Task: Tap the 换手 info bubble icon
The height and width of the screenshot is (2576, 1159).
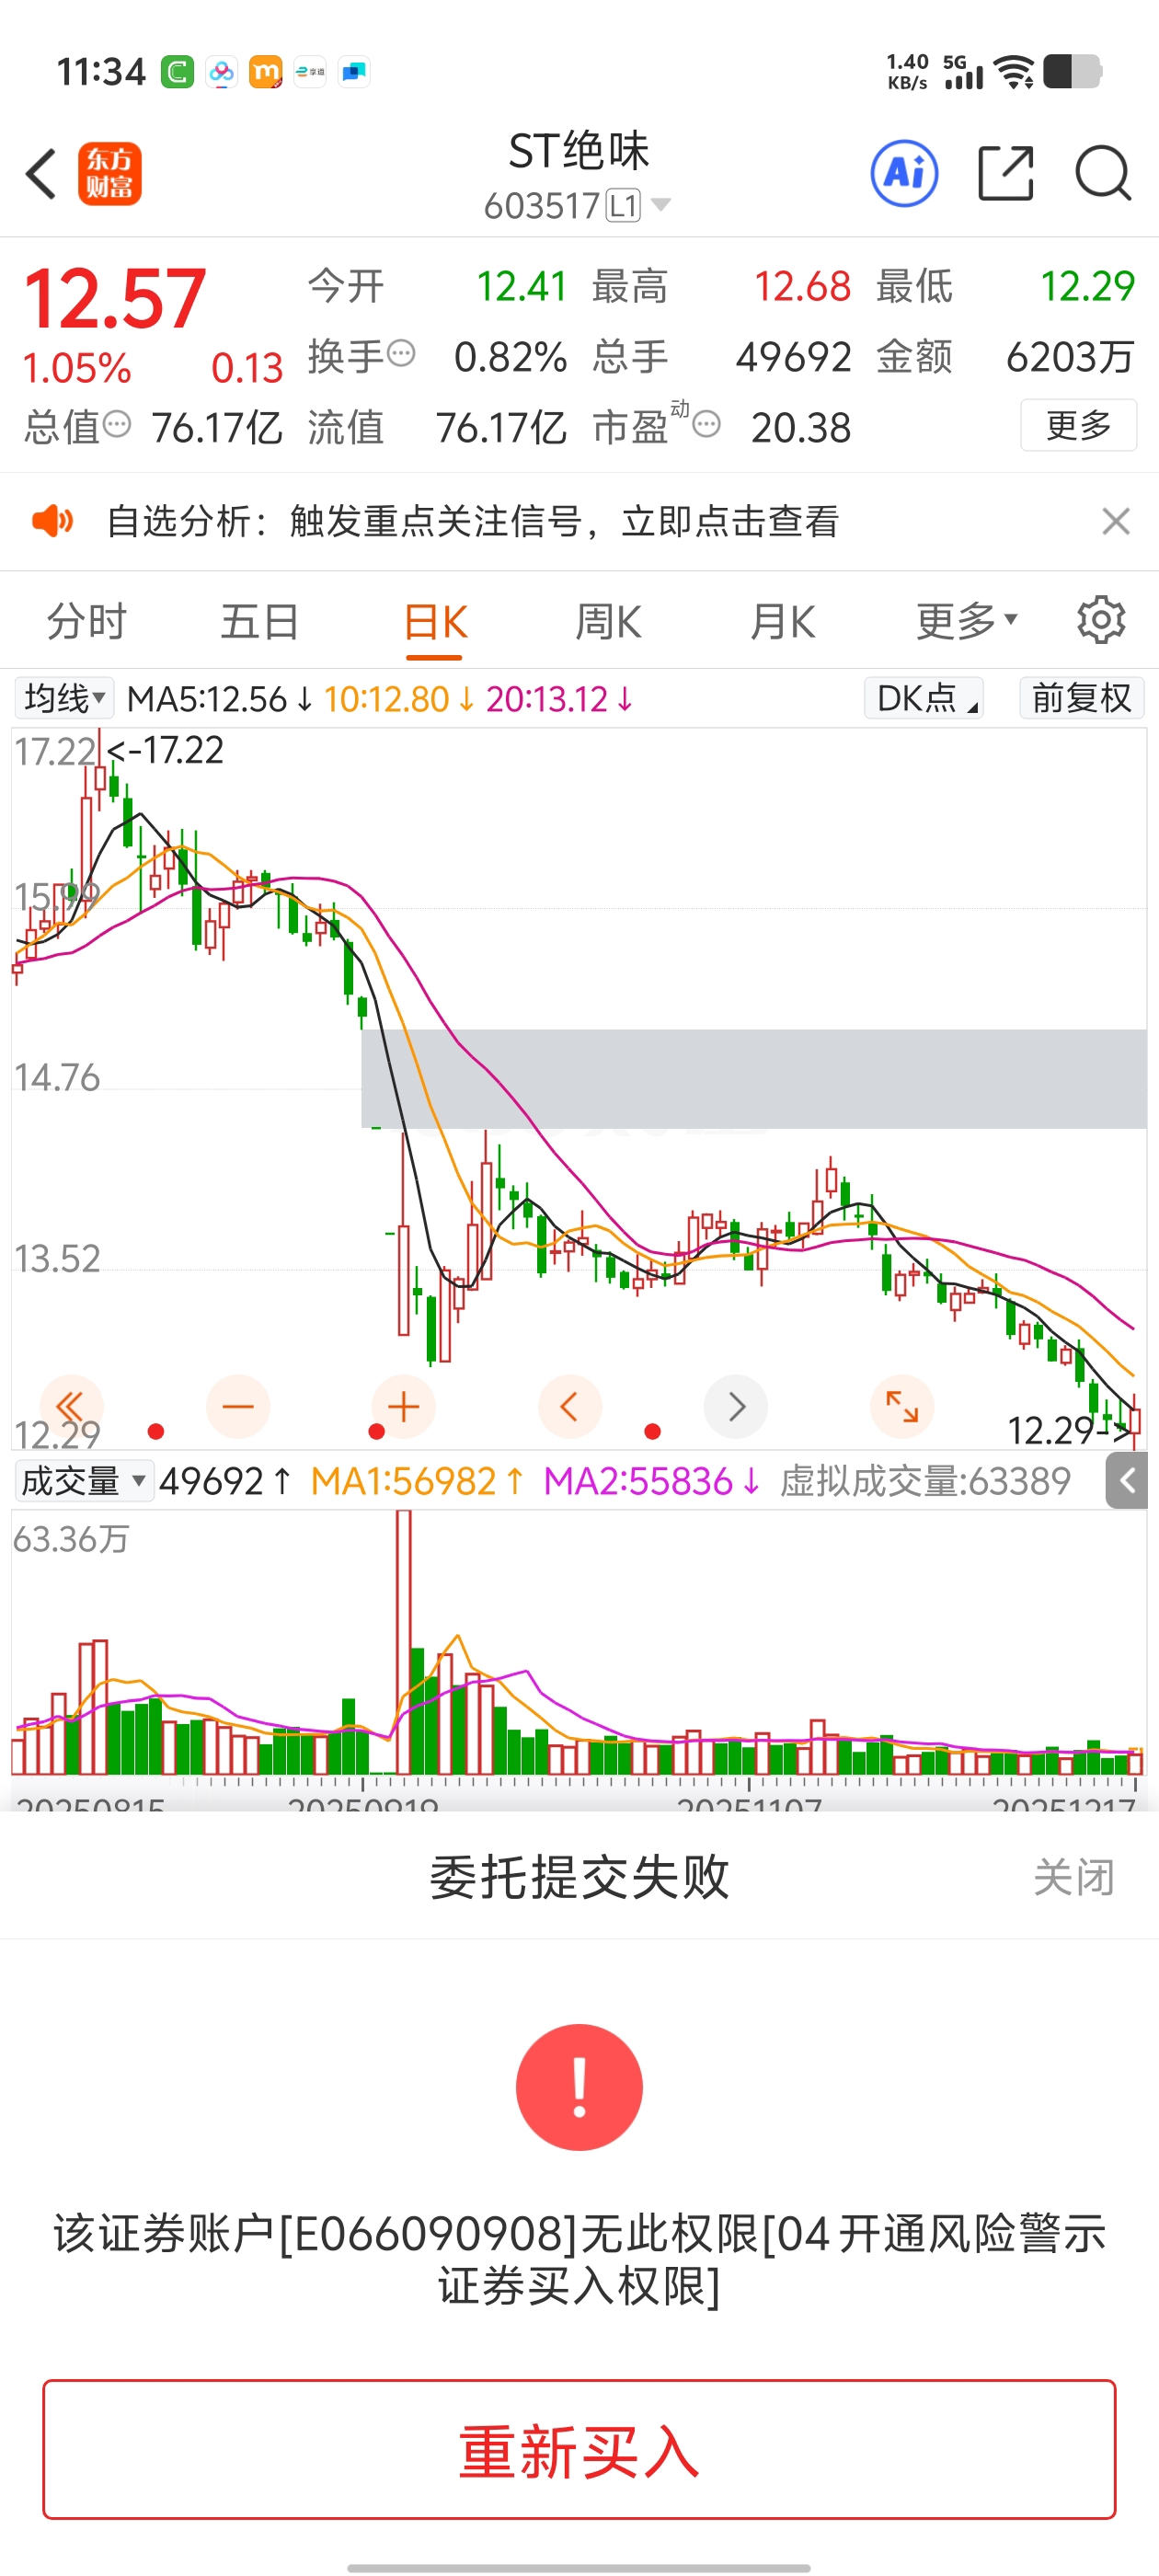Action: pos(401,353)
